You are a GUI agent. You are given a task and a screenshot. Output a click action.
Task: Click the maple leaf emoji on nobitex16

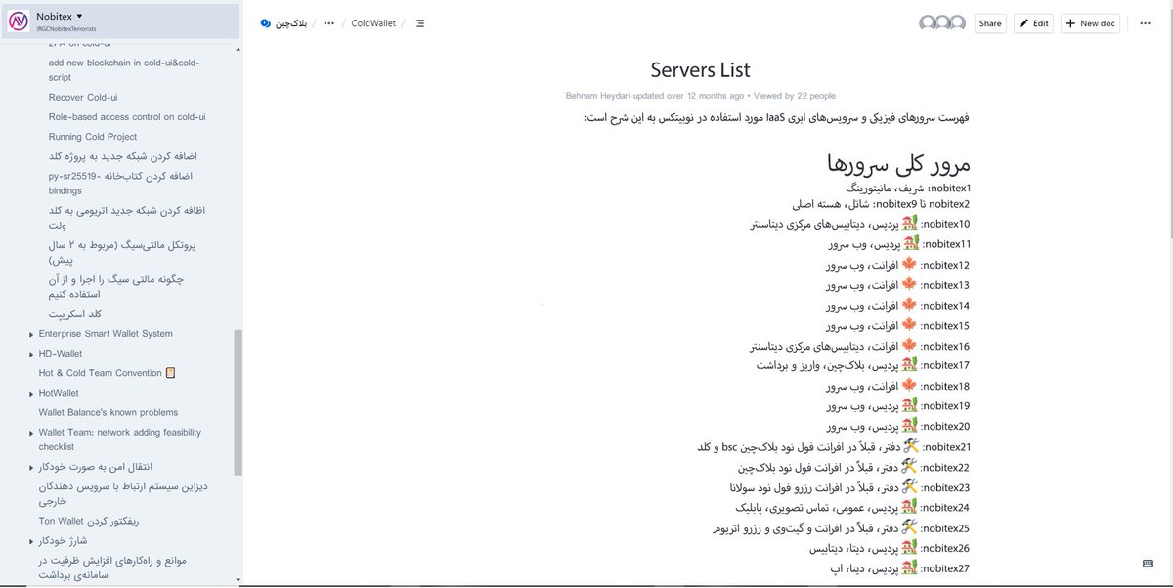pos(910,346)
